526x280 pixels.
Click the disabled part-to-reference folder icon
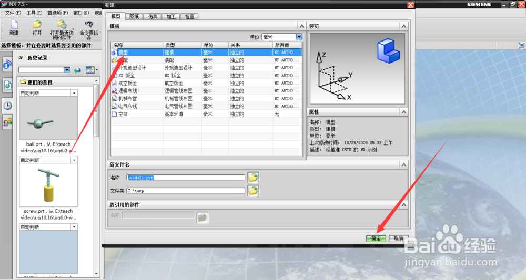[203, 217]
